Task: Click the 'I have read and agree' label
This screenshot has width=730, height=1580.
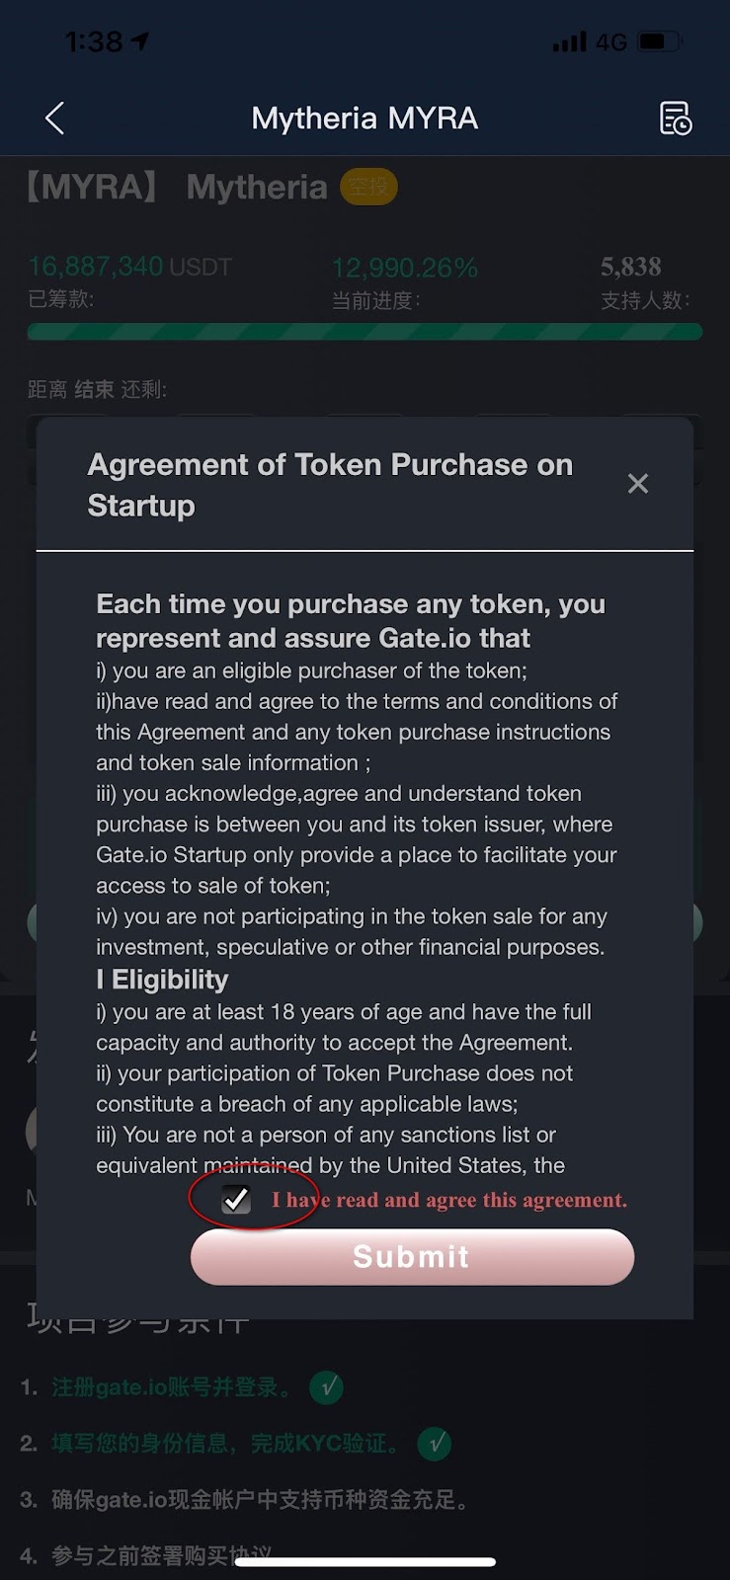Action: pos(449,1200)
